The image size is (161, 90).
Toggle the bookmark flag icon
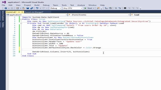(x=125, y=8)
